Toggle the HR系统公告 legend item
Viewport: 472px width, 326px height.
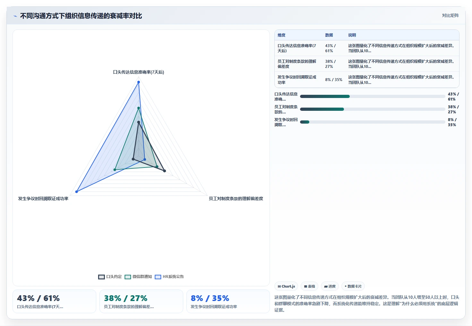pos(169,277)
